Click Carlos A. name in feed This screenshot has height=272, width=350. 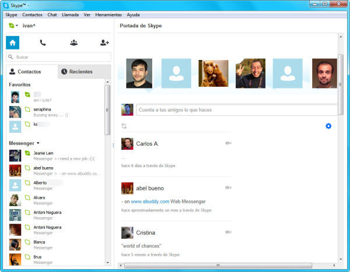tap(148, 144)
